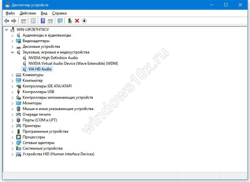
Task: Expand the Клавиатуры node
Action: click(13, 75)
